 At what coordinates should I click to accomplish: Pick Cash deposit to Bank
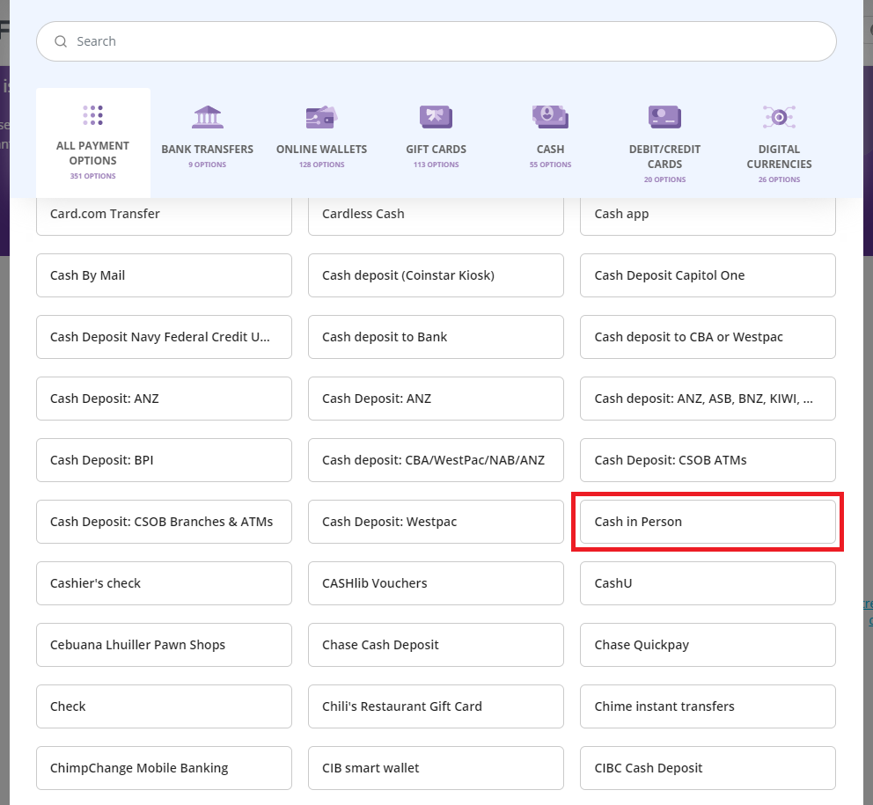[436, 337]
